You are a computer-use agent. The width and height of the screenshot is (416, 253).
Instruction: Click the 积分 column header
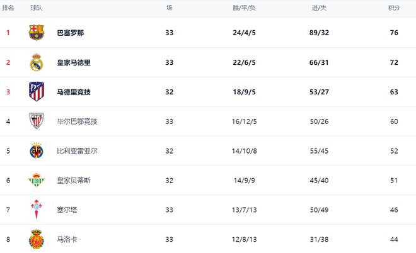pyautogui.click(x=394, y=8)
